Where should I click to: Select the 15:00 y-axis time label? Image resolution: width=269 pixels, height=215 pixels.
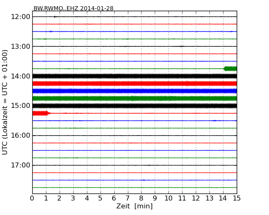click(x=21, y=106)
